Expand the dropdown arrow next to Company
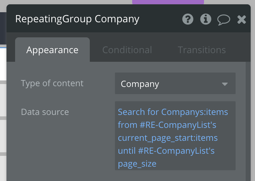255x181 pixels. (x=225, y=84)
